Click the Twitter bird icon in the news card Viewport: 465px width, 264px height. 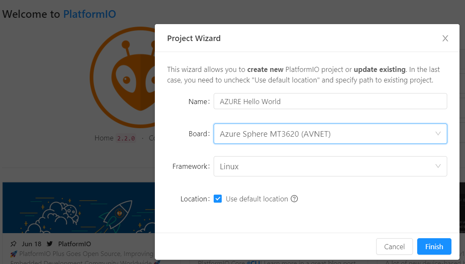(x=50, y=244)
